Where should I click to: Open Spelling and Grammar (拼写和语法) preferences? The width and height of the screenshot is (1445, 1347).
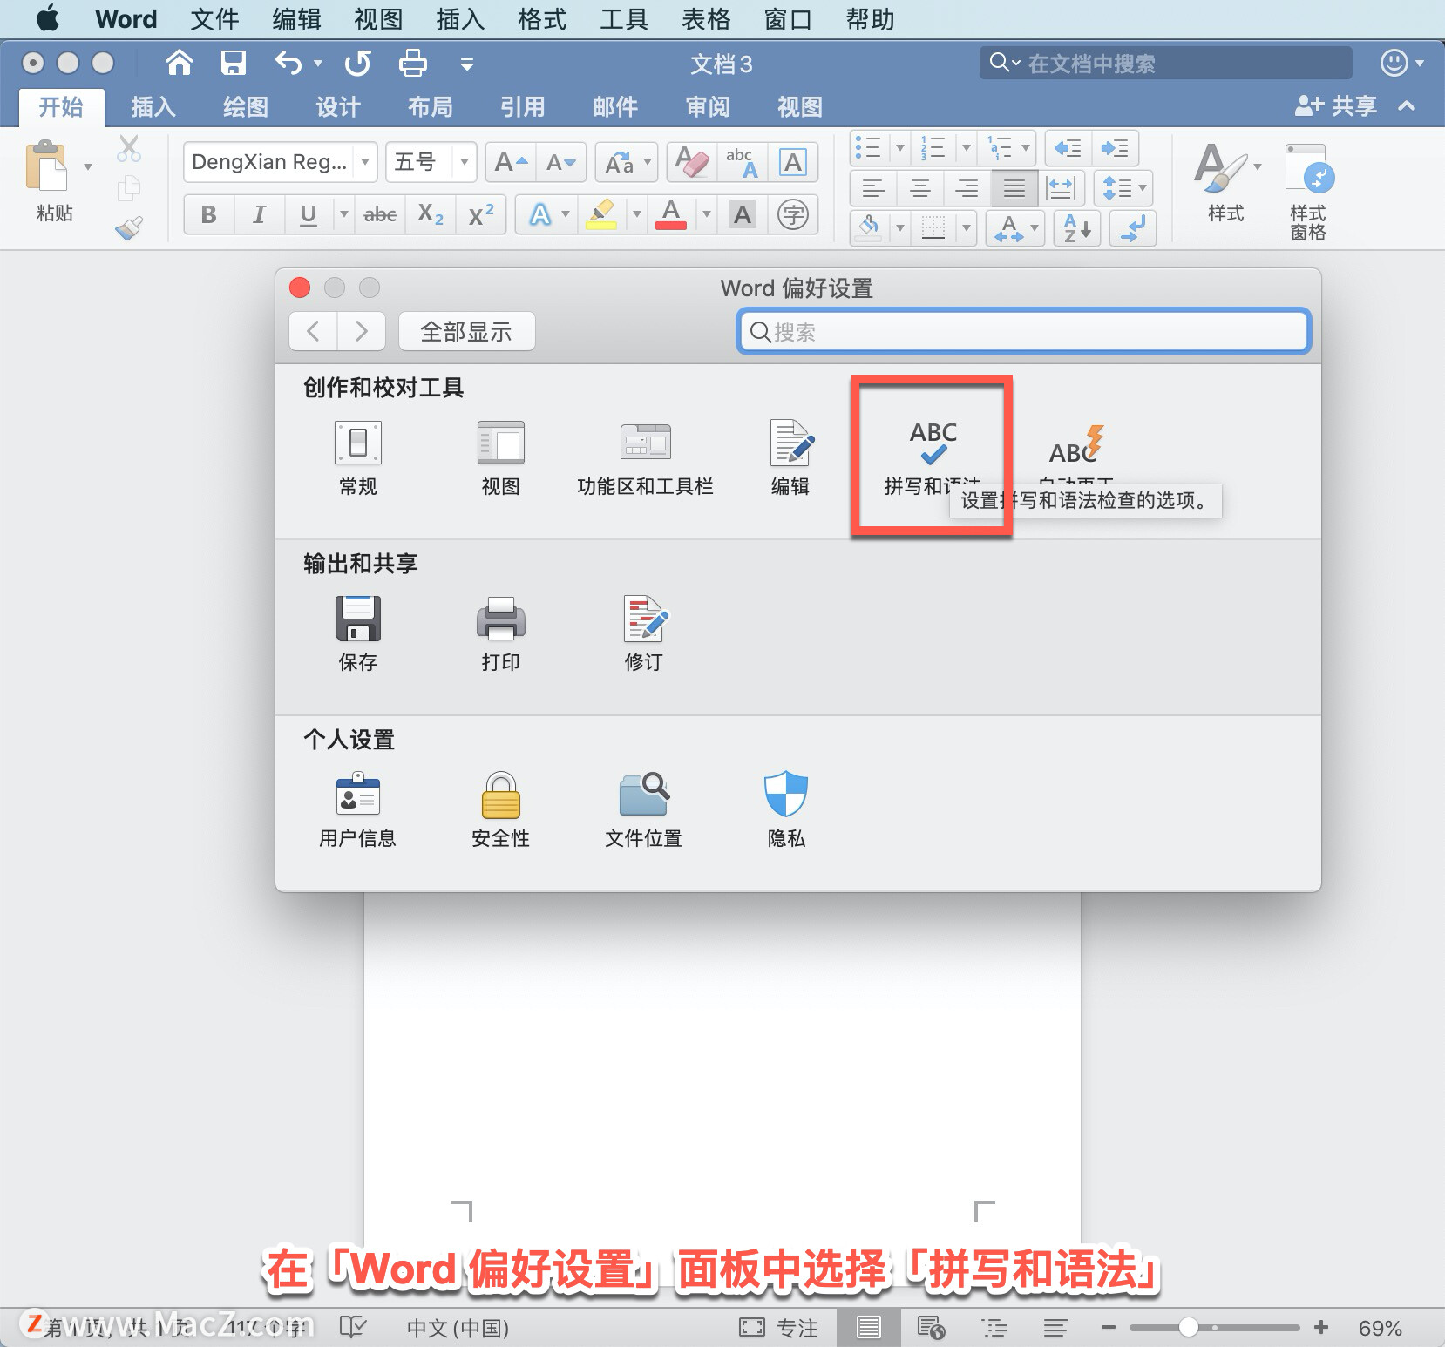[933, 457]
